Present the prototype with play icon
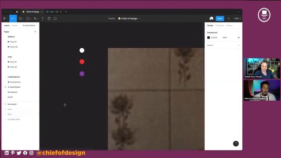This screenshot has width=281, height=158. point(229,18)
